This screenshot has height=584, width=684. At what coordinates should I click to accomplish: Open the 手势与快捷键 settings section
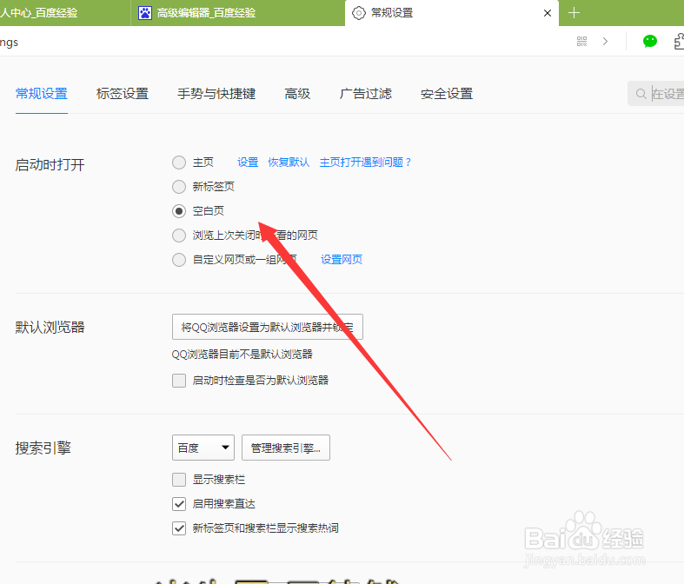point(216,94)
